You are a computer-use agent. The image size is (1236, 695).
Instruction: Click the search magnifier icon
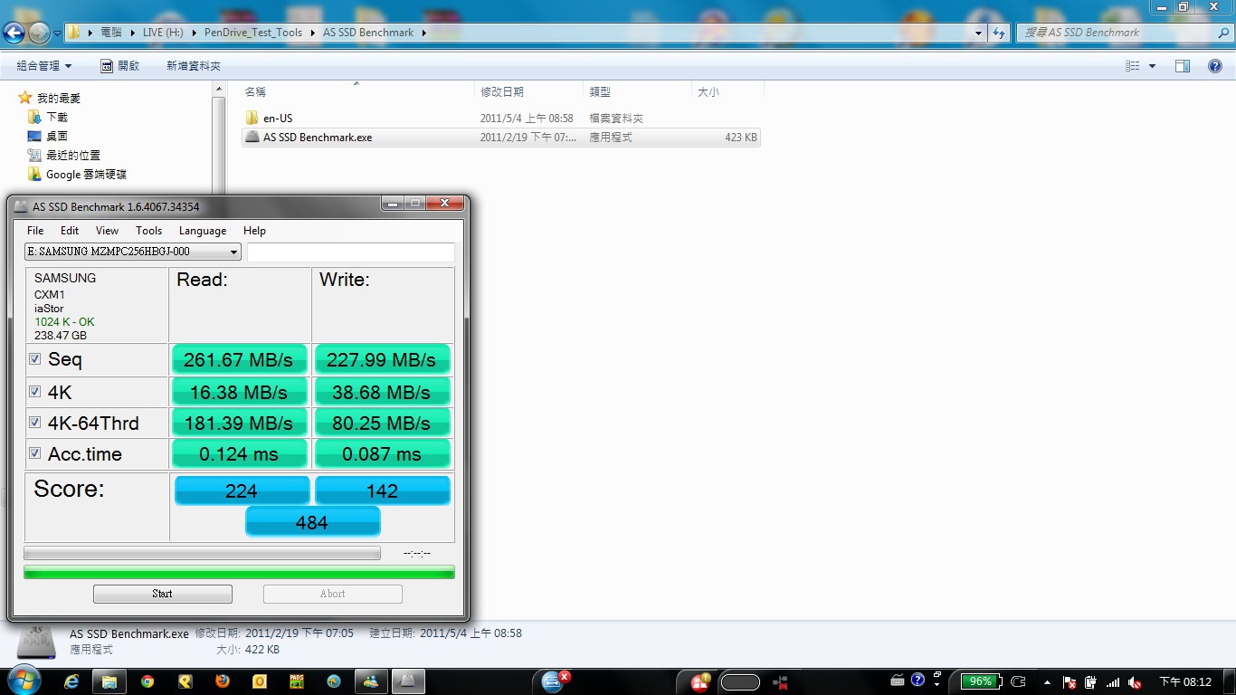(1222, 33)
